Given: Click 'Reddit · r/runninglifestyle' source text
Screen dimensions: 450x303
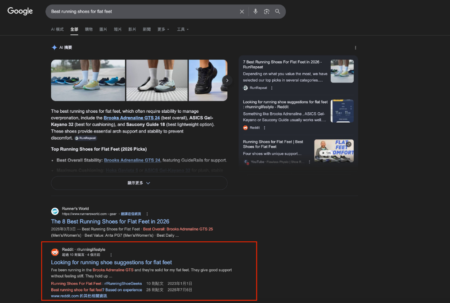Looking at the screenshot, I should point(84,249).
